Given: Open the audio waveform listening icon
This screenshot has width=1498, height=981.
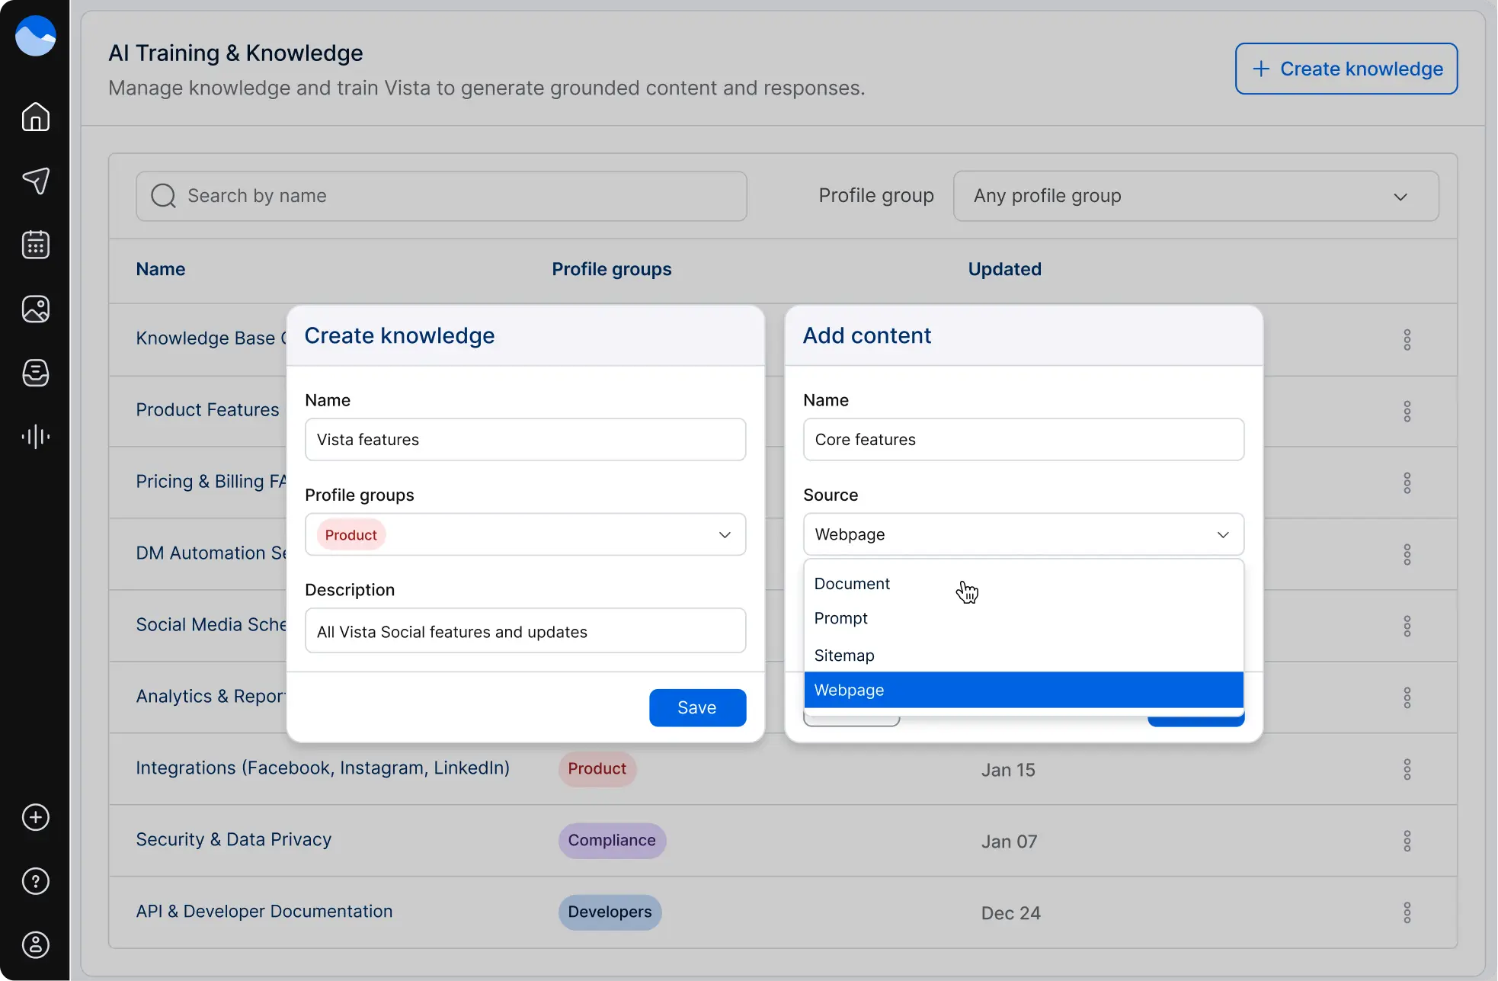Looking at the screenshot, I should coord(36,437).
